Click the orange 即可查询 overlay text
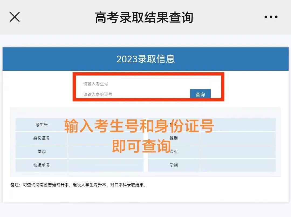The width and height of the screenshot is (291, 217). click(141, 147)
